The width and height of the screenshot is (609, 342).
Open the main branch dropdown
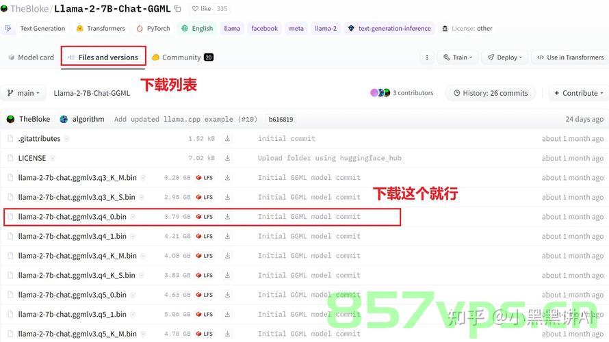(24, 93)
